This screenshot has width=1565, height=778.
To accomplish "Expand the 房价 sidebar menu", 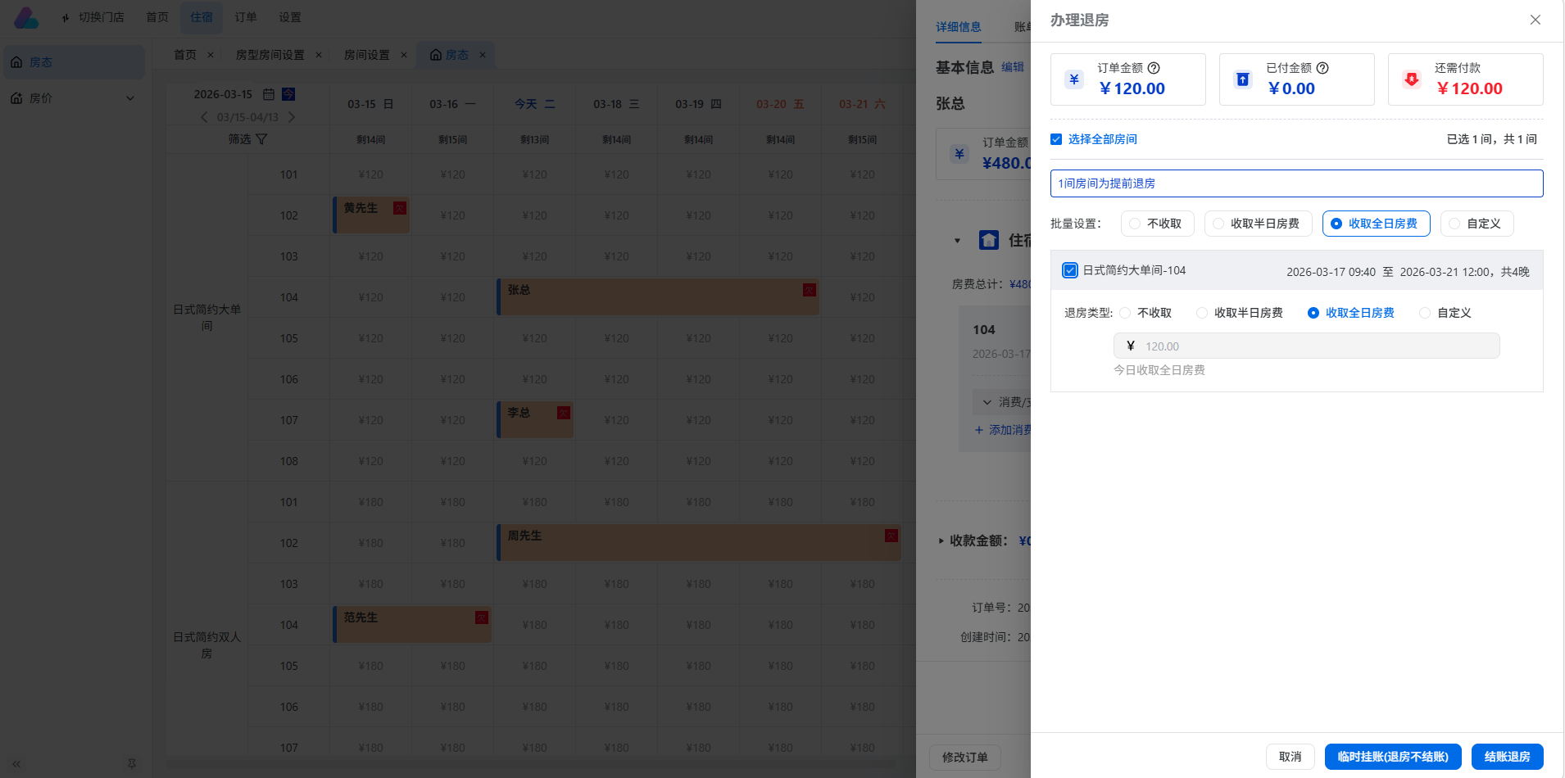I will pyautogui.click(x=129, y=97).
